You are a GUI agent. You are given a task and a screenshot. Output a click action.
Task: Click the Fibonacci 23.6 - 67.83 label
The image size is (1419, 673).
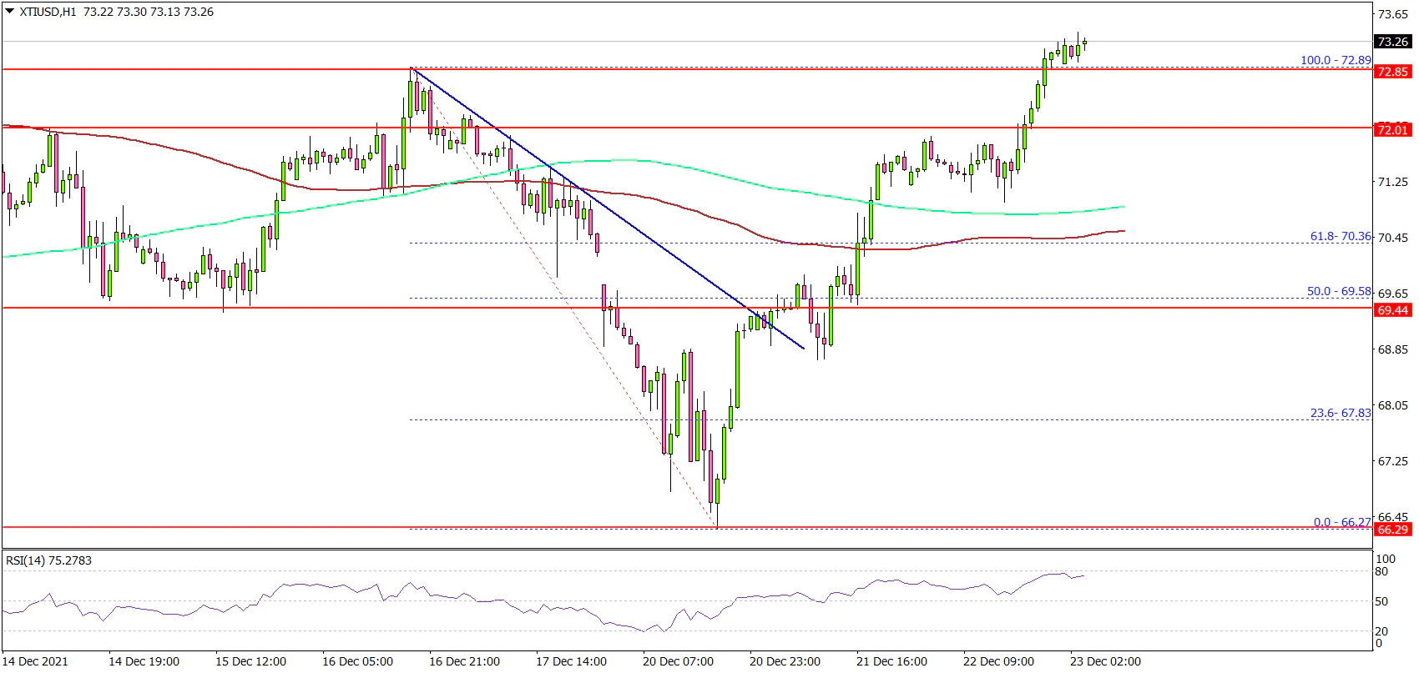coord(1340,413)
